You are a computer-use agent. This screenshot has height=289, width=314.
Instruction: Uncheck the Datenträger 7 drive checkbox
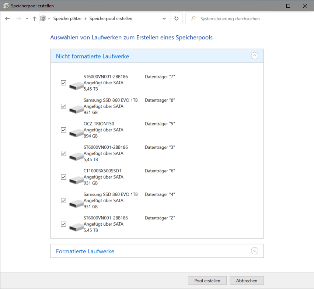(63, 83)
